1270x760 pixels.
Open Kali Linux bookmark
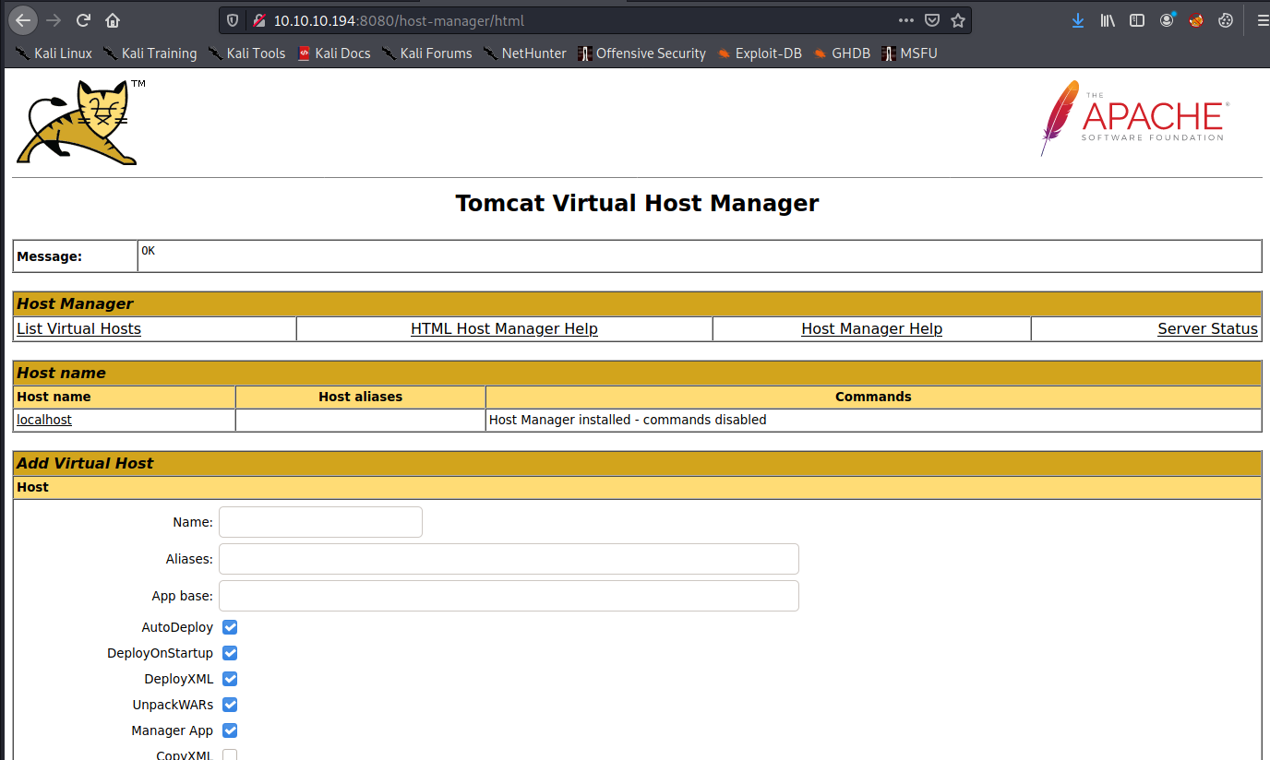point(54,53)
